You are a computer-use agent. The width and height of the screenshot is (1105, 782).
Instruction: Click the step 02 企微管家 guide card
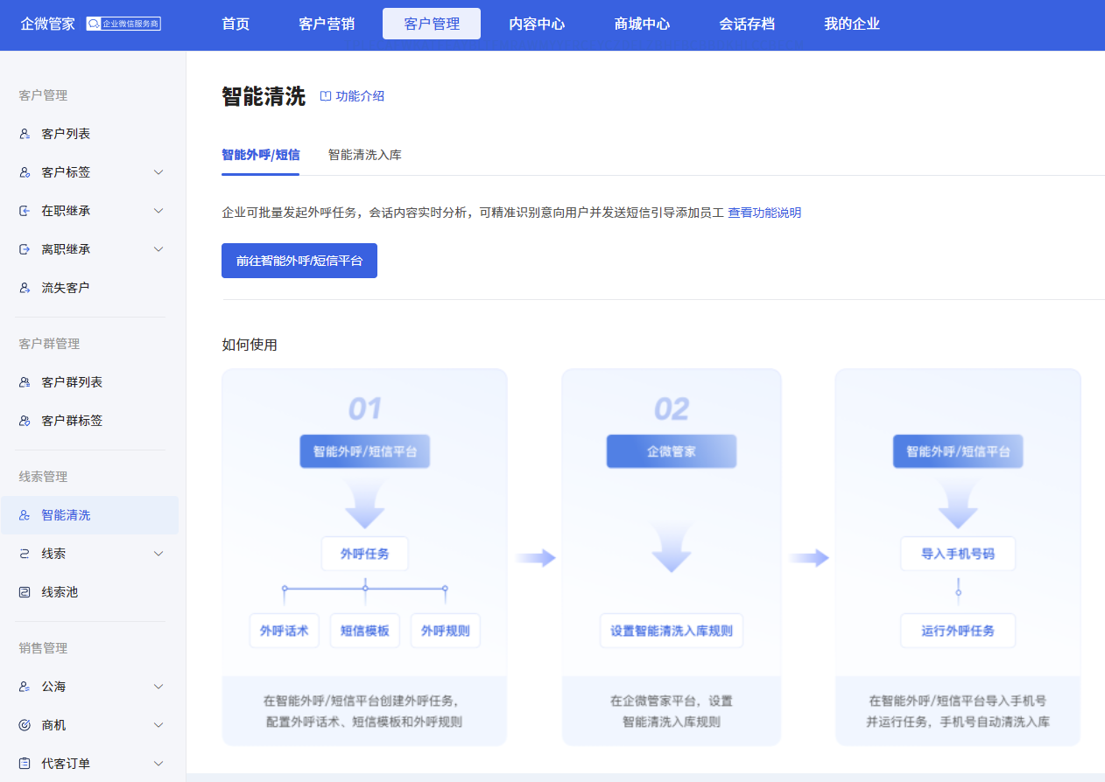pos(672,557)
